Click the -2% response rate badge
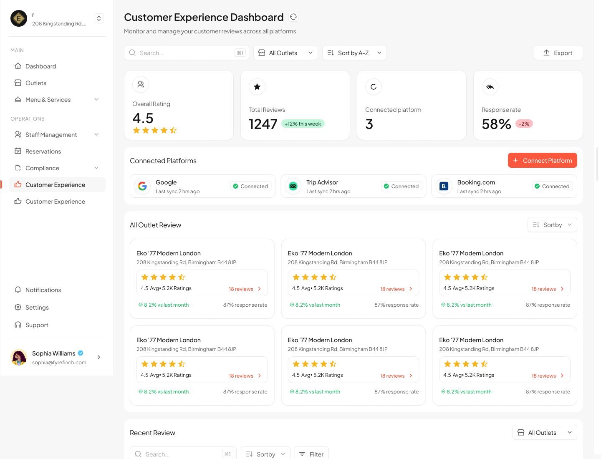Screen dimensions: 601x459 (x=524, y=124)
